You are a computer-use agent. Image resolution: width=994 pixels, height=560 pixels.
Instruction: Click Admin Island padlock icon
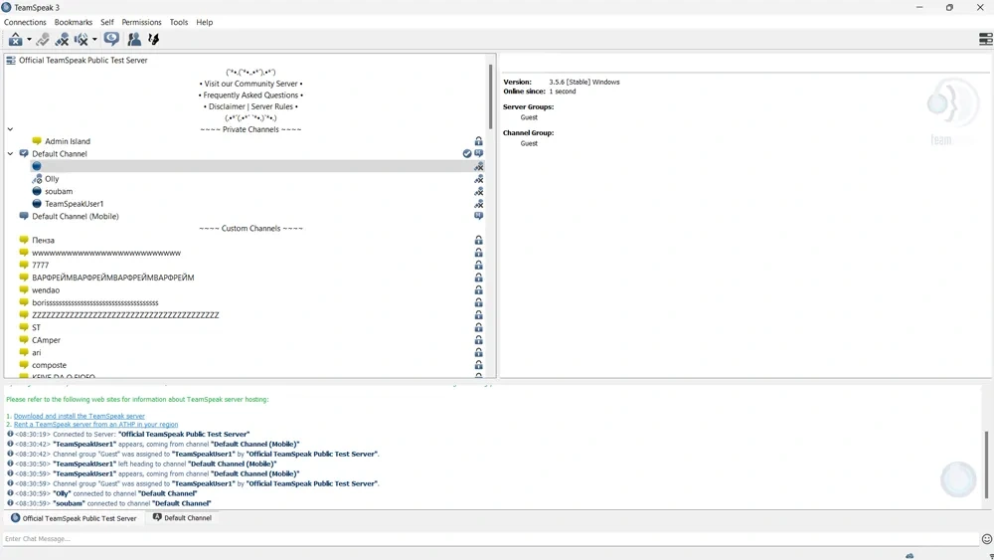[x=479, y=141]
